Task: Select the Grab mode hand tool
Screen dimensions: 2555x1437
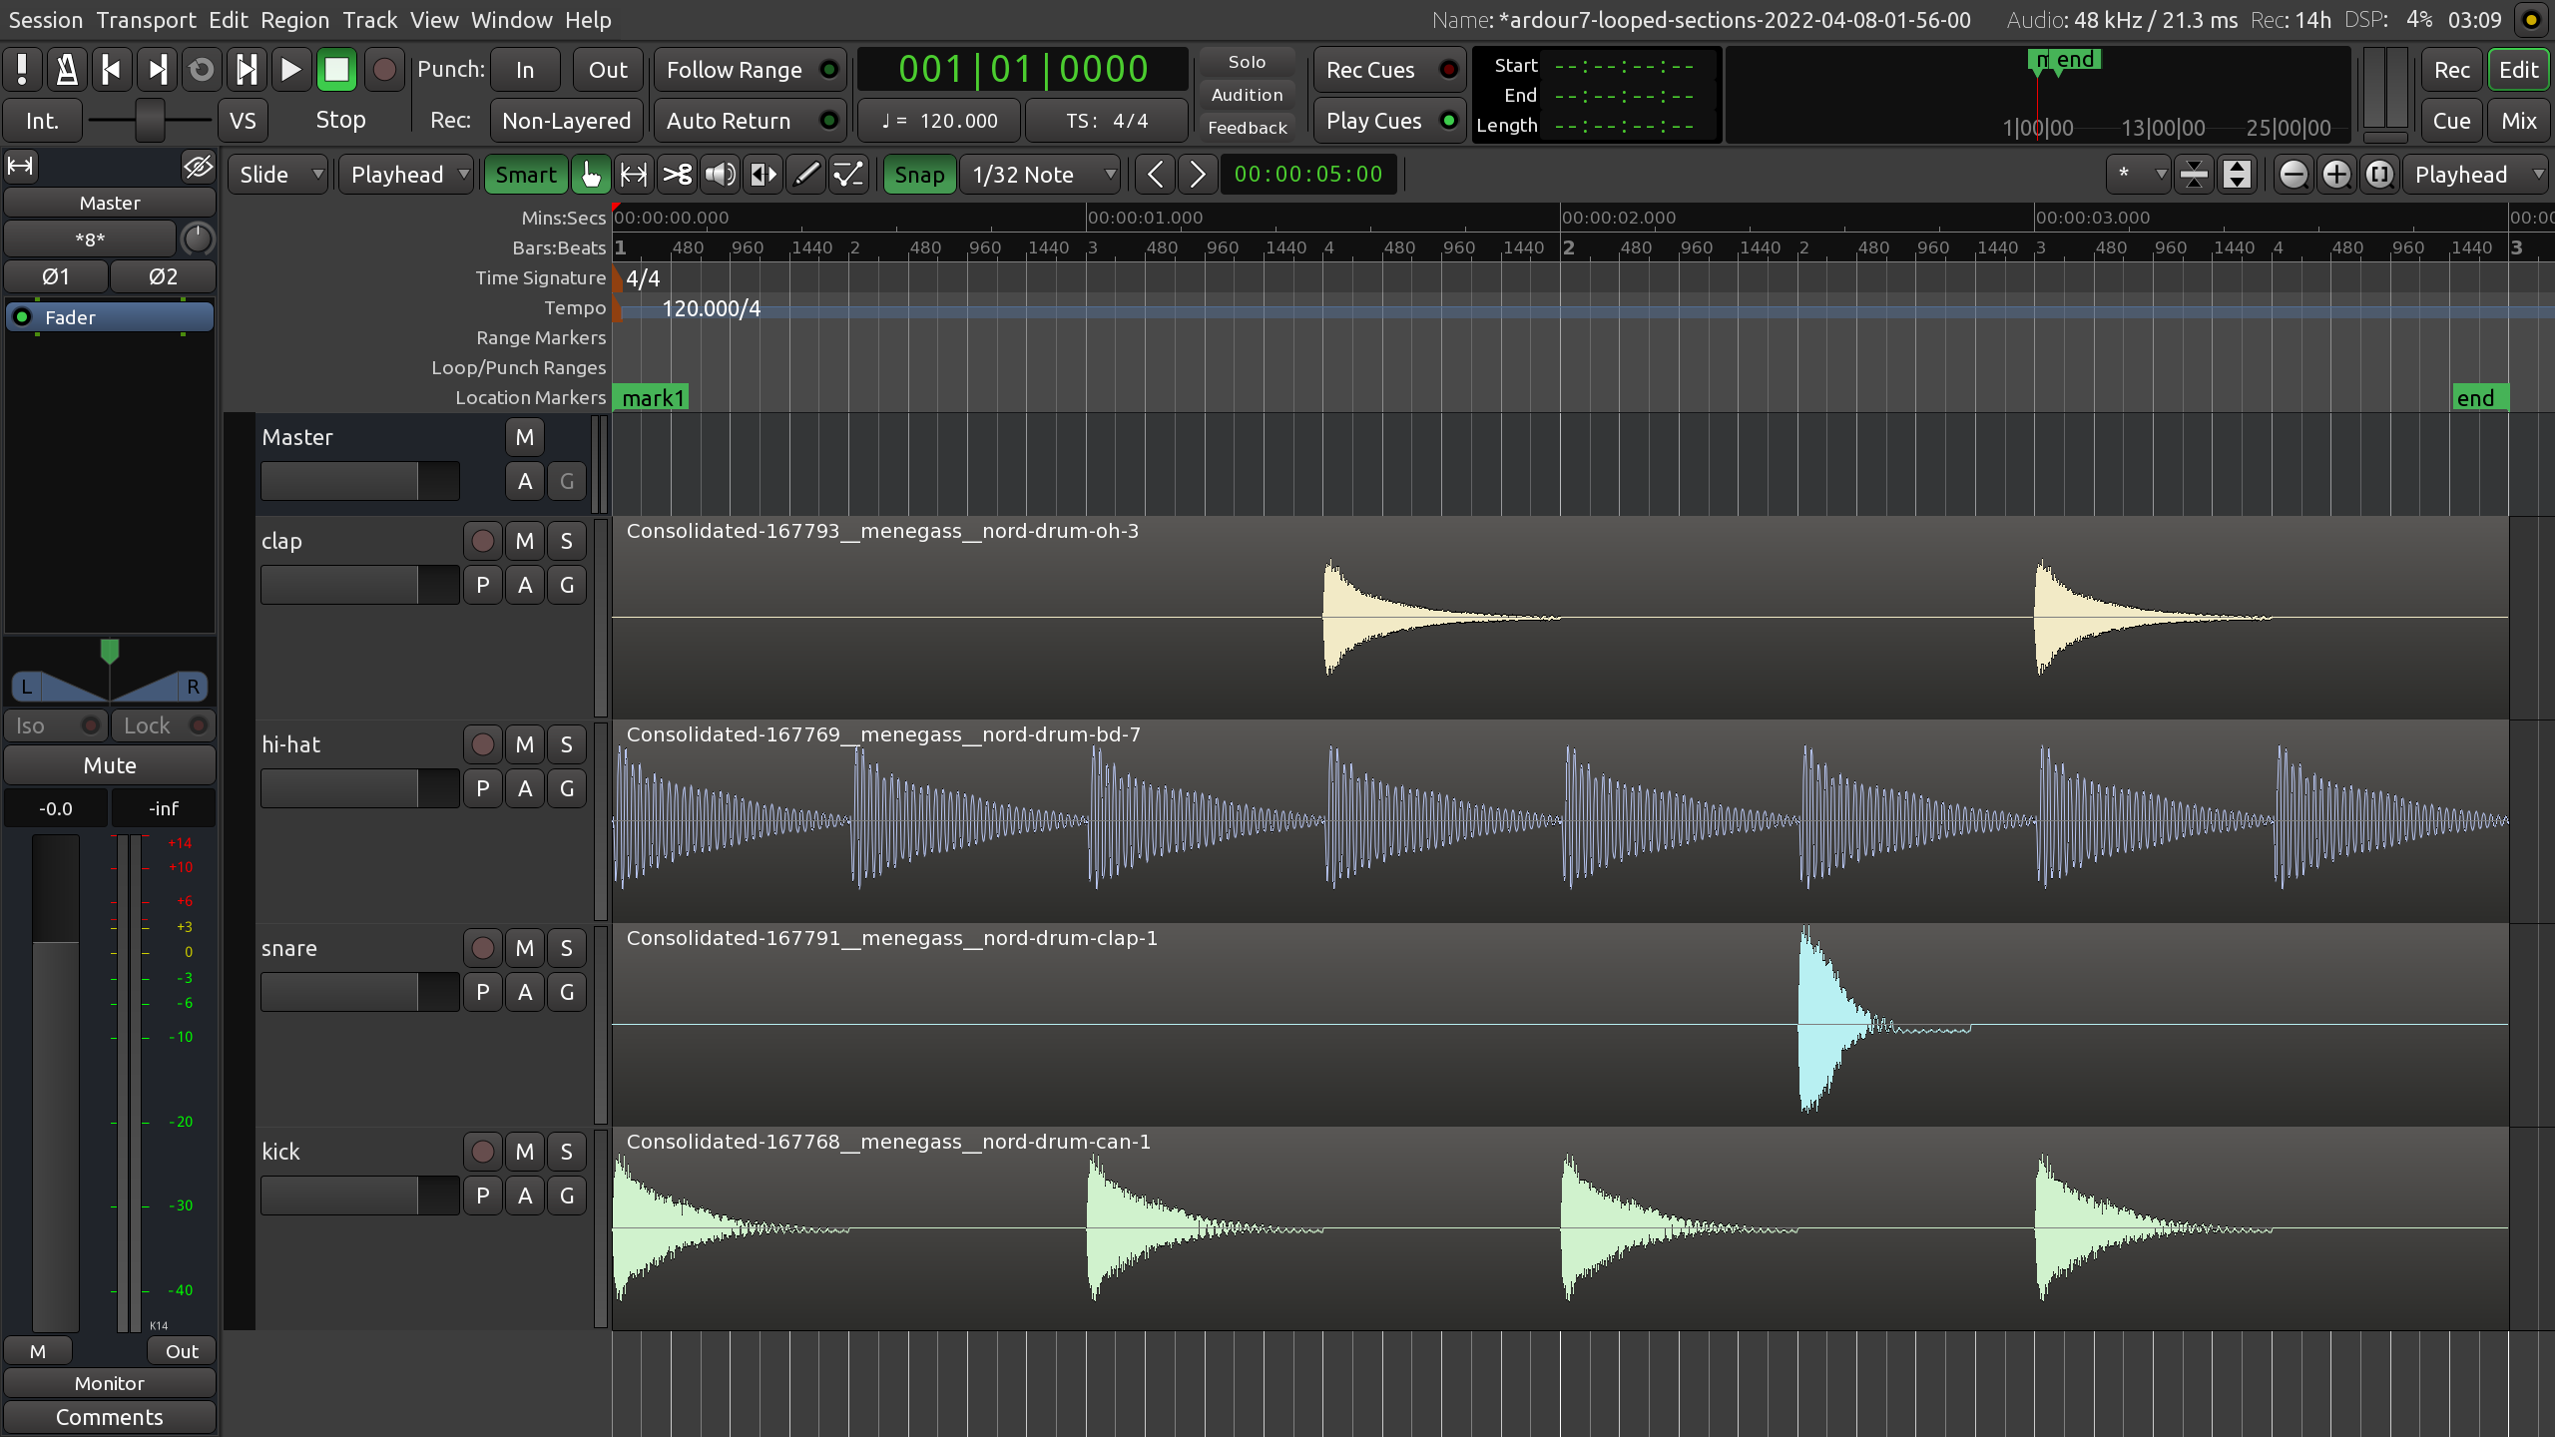Action: tap(591, 175)
